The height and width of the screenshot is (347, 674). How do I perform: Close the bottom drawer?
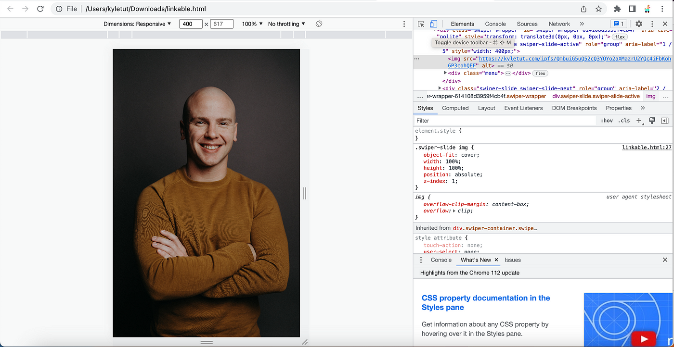[x=665, y=260]
